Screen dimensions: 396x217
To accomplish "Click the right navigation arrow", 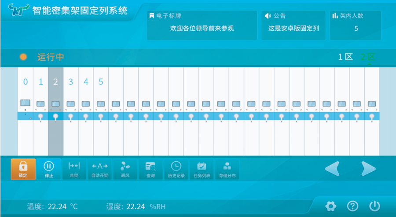I will click(x=368, y=169).
